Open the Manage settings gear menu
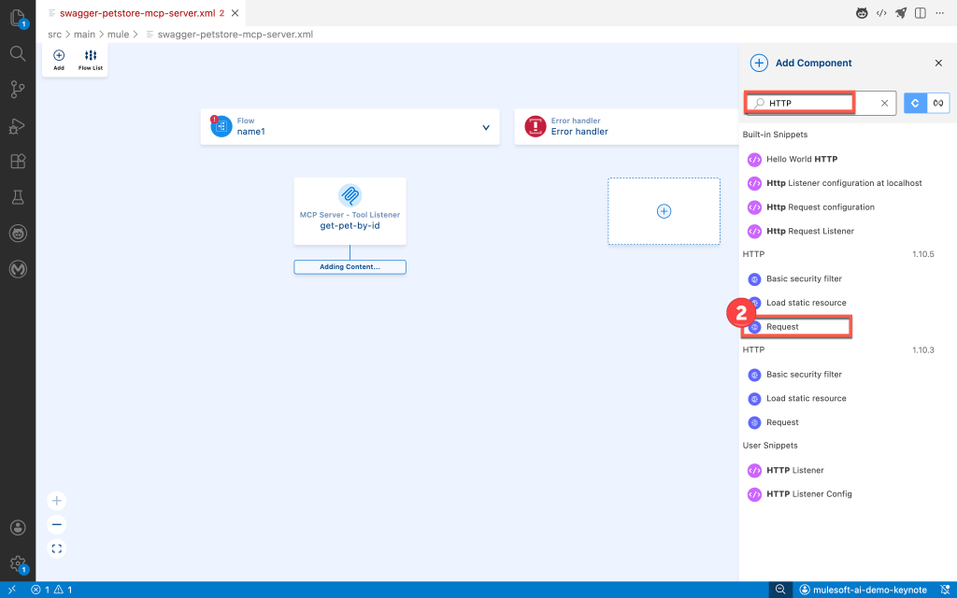This screenshot has width=957, height=598. [17, 563]
